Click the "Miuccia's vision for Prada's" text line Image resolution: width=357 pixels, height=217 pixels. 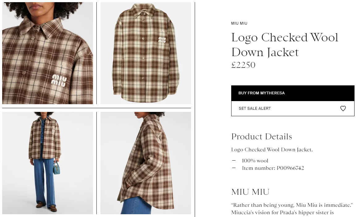click(282, 212)
